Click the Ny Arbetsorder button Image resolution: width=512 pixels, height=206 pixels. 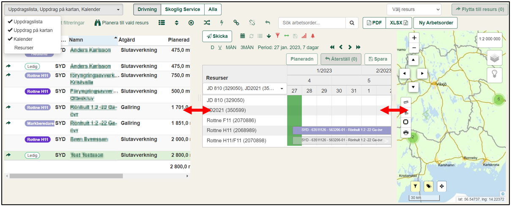(x=435, y=23)
